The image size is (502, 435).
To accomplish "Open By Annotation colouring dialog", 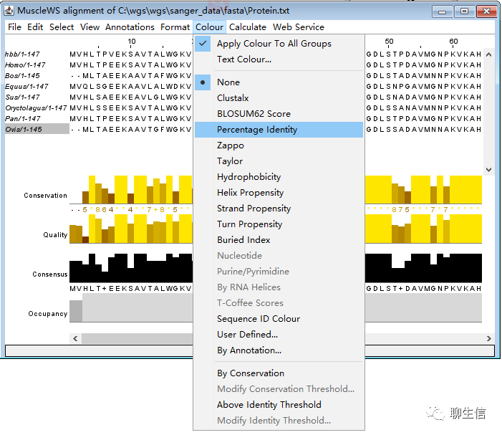I will pyautogui.click(x=249, y=350).
